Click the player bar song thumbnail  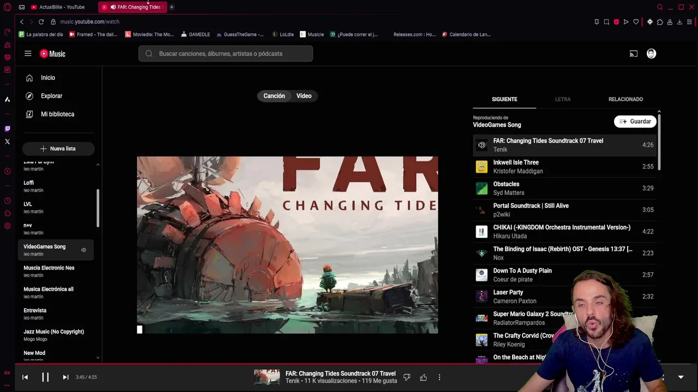point(267,377)
